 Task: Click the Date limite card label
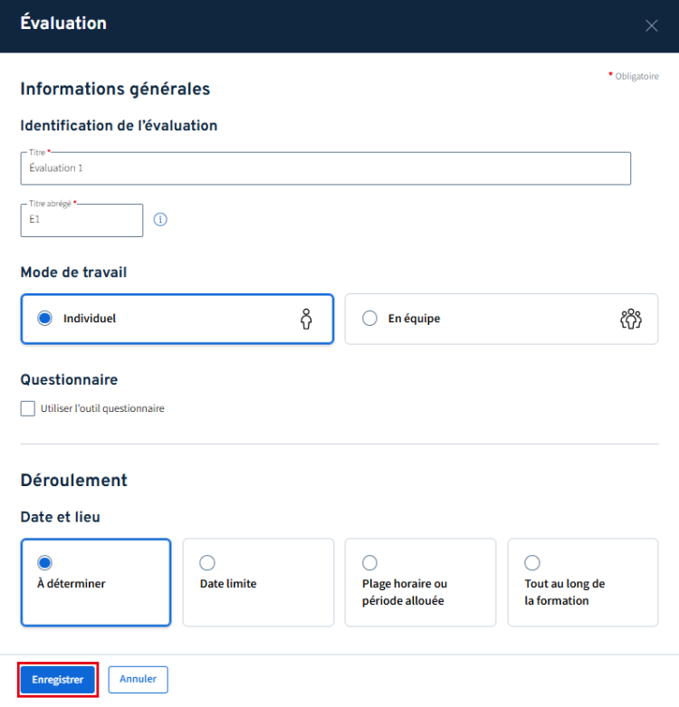(228, 584)
